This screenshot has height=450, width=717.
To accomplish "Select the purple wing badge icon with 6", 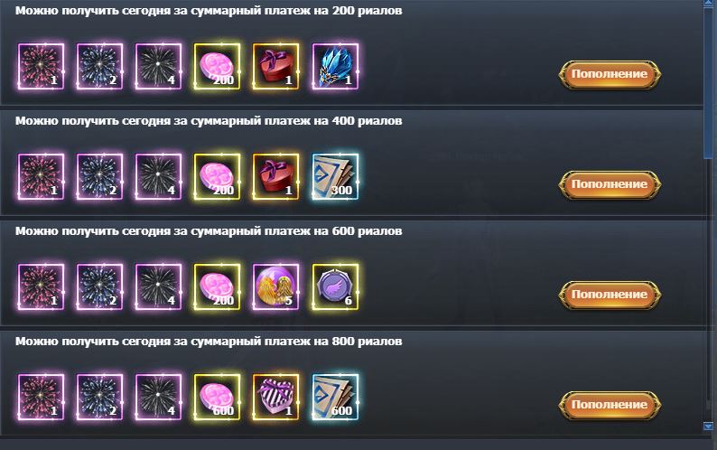I will pos(335,286).
